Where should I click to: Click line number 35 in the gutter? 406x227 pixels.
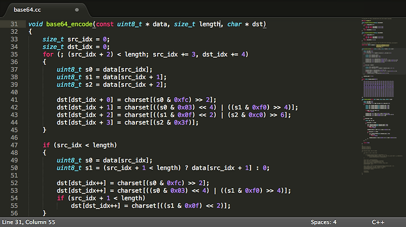(14, 54)
